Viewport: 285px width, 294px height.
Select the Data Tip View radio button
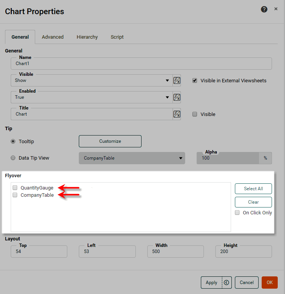(x=13, y=158)
